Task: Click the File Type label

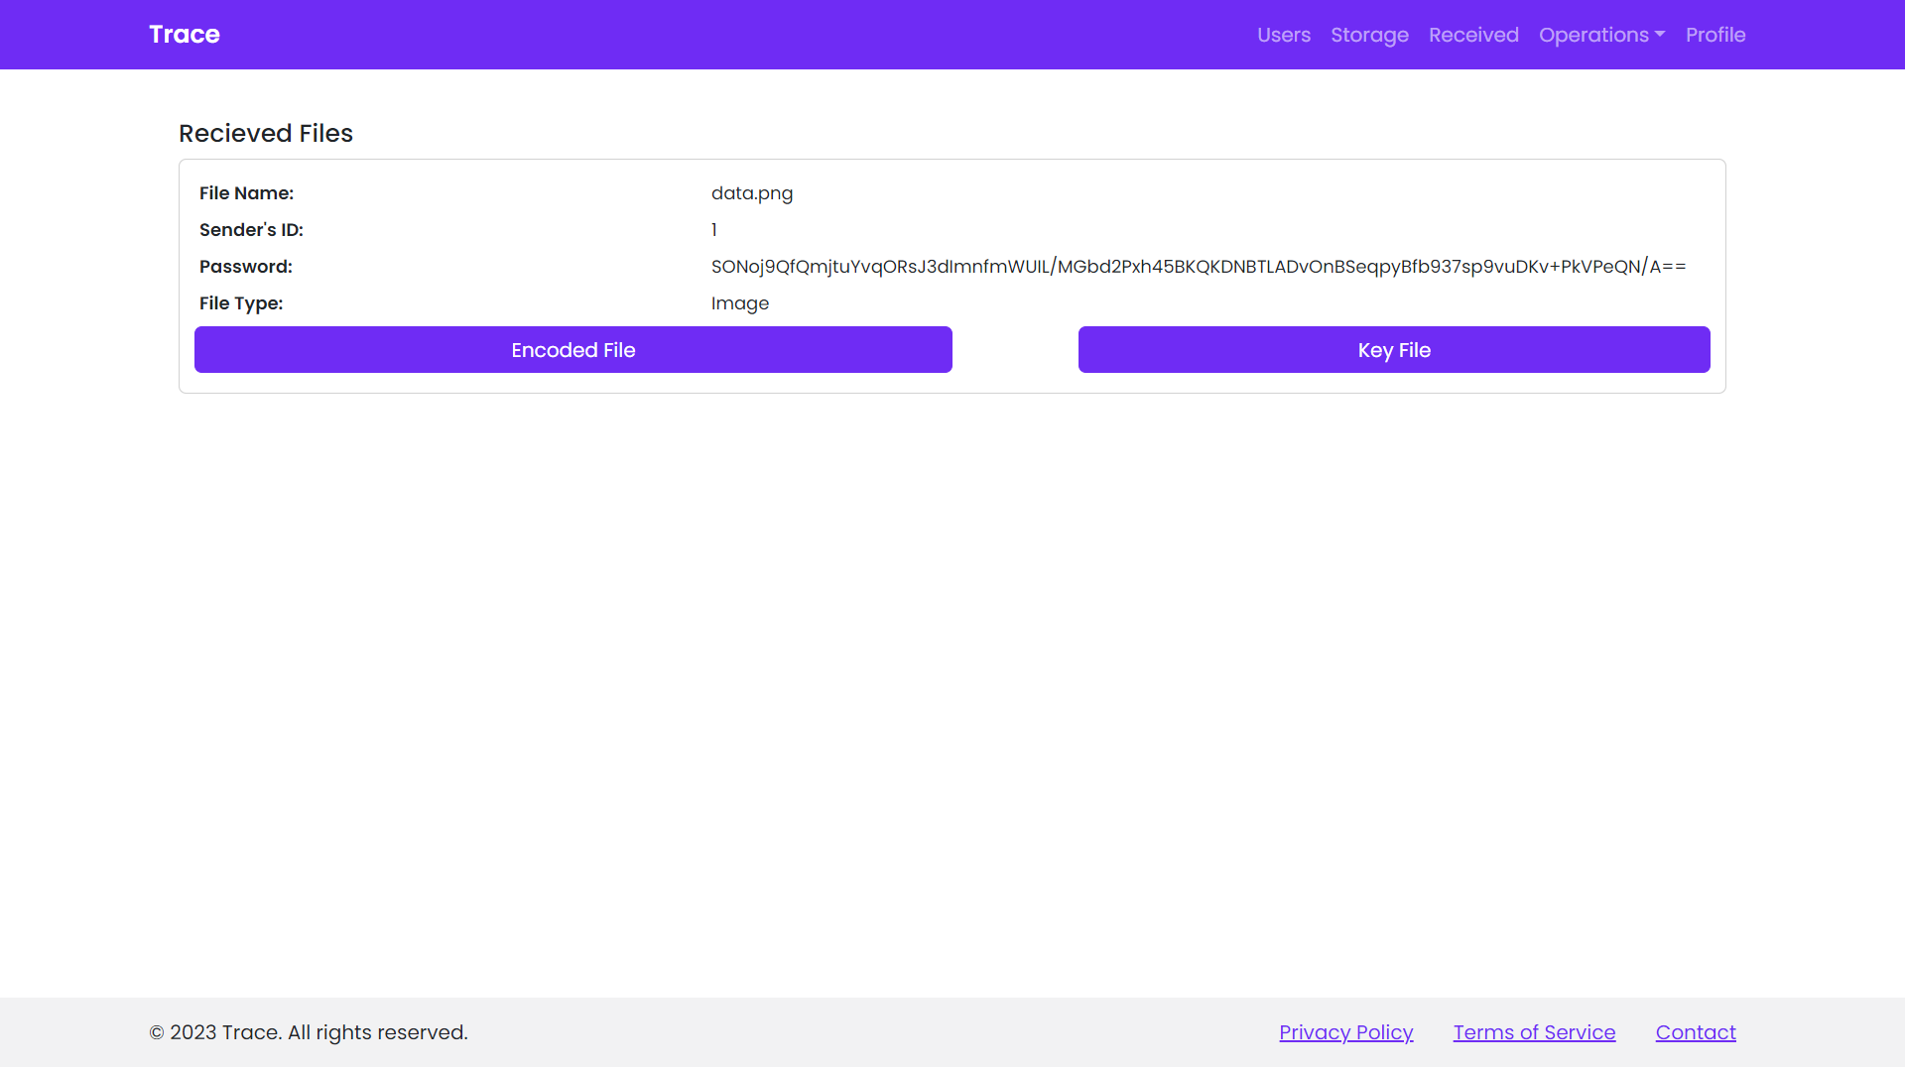Action: tap(241, 303)
